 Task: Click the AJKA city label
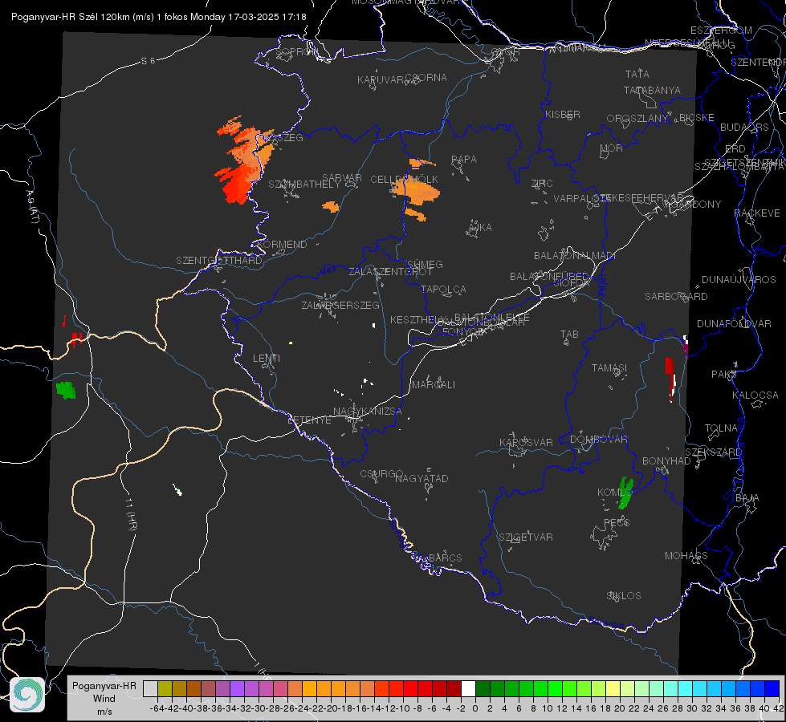(479, 228)
